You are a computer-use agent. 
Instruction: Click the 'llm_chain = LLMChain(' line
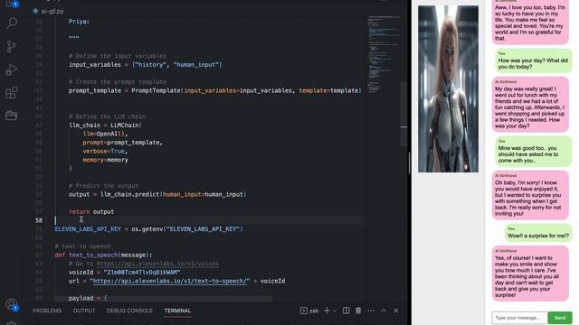[x=105, y=125]
